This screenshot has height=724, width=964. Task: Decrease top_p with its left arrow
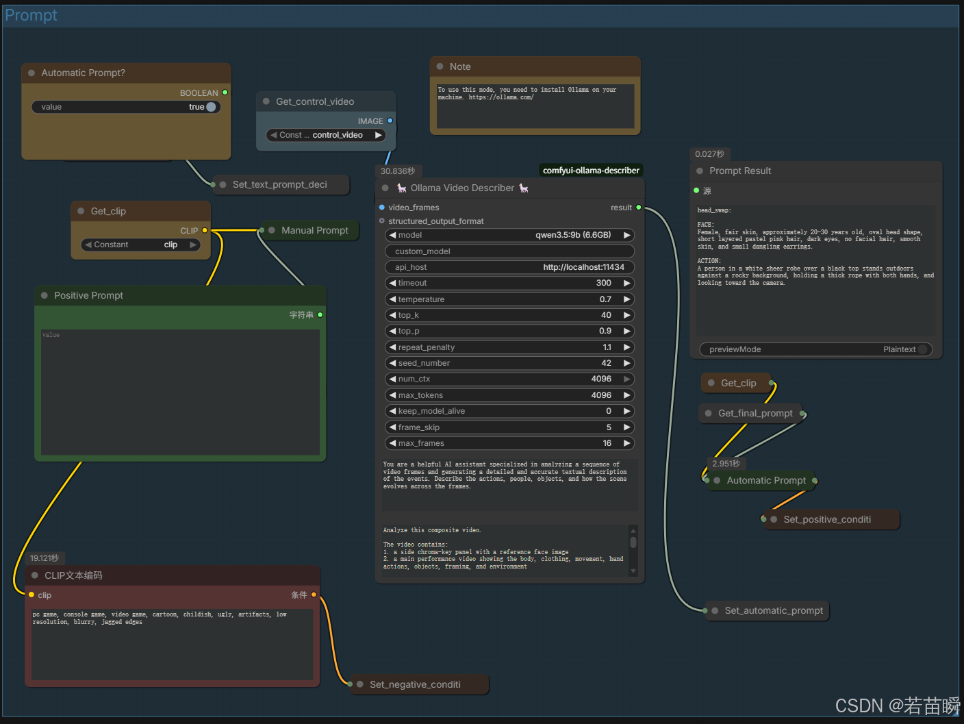point(392,331)
